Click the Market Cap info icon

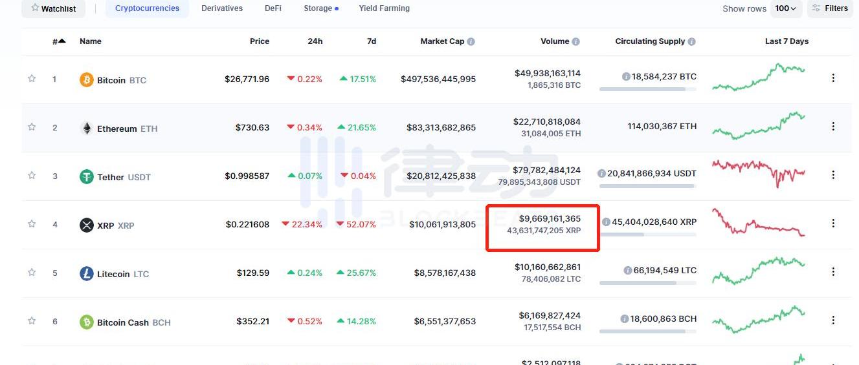[471, 41]
